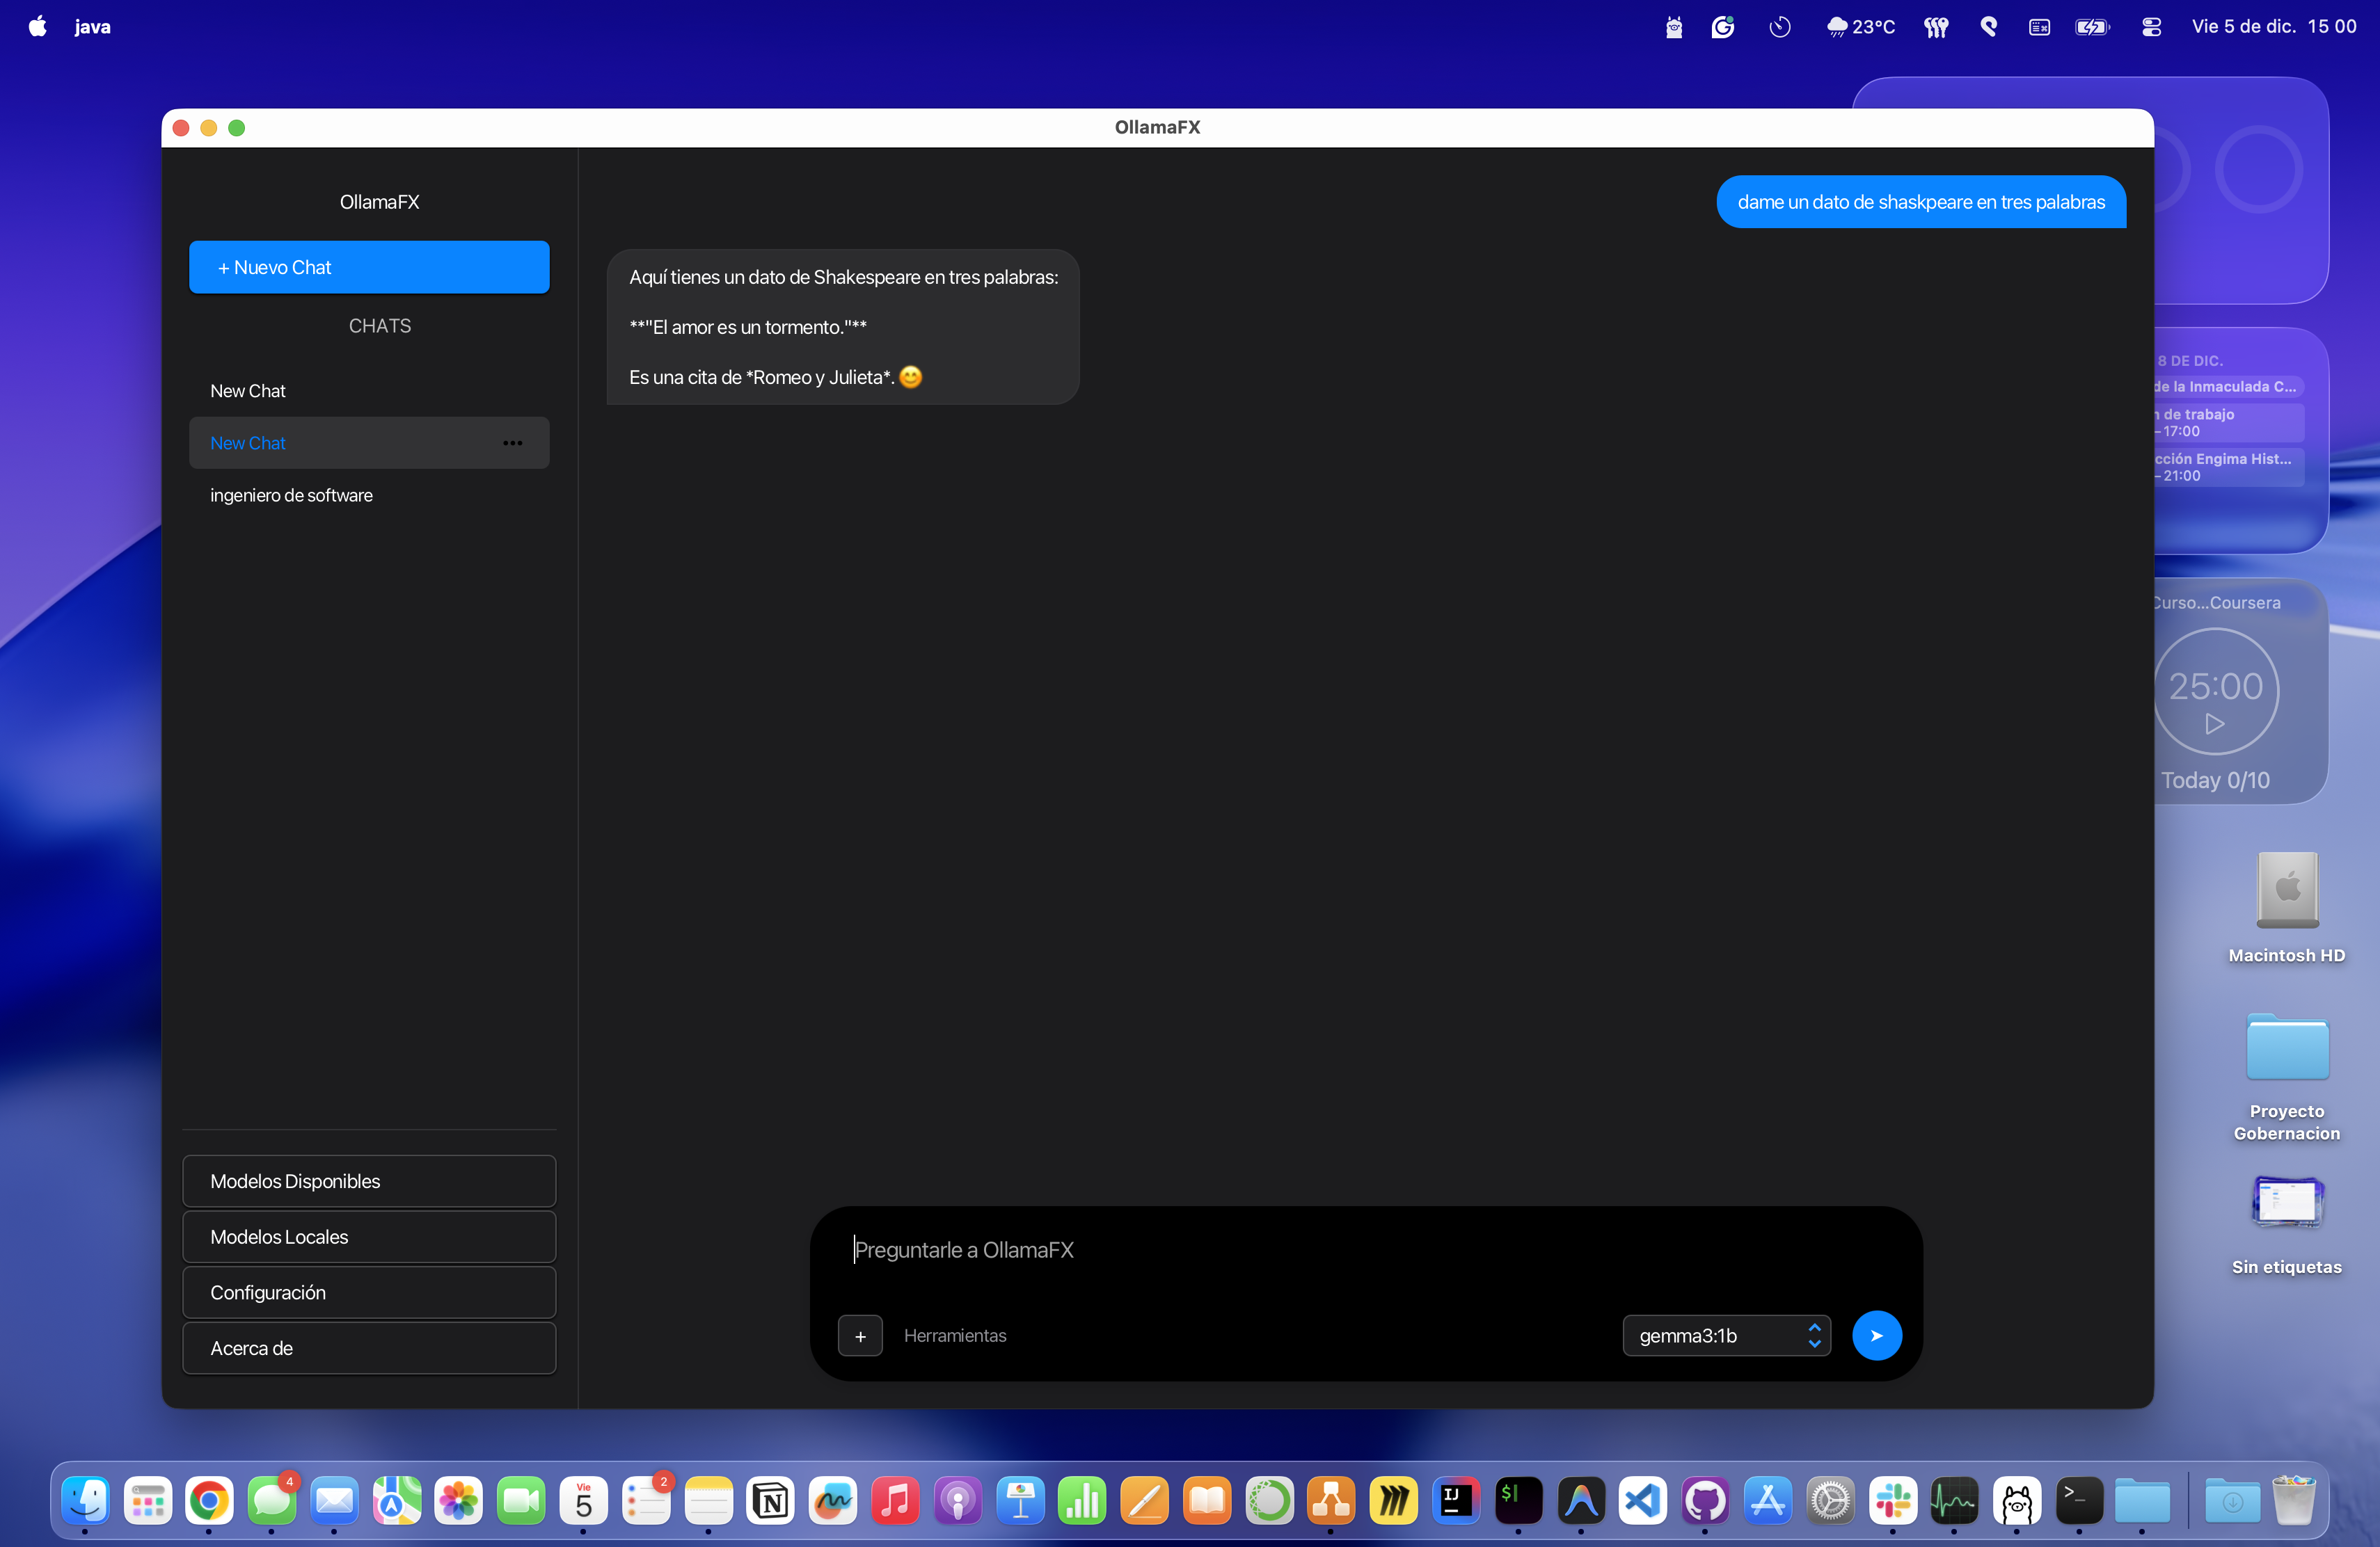Open Messages from the Dock
Image resolution: width=2380 pixels, height=1547 pixels.
point(272,1501)
